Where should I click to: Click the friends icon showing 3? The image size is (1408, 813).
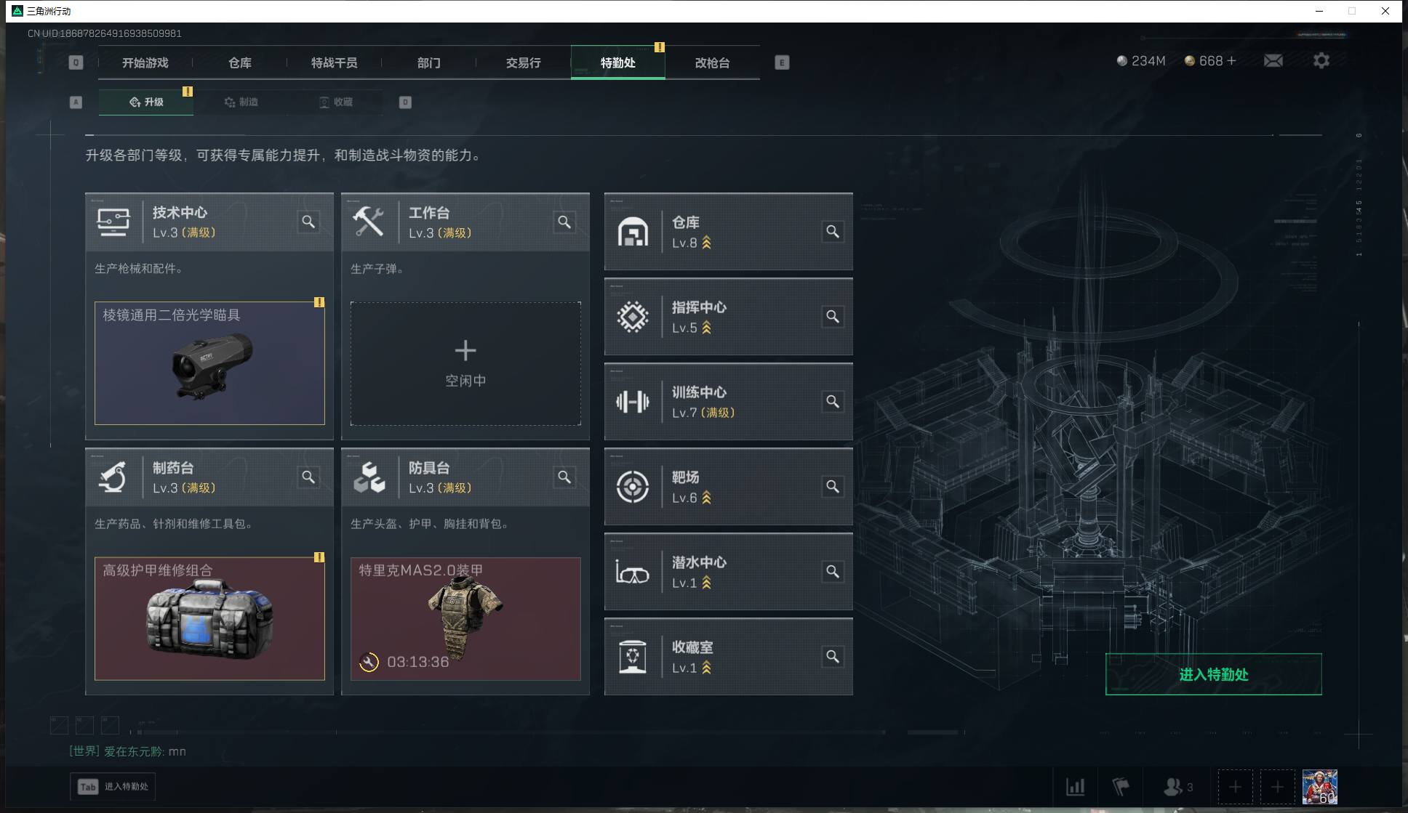coord(1178,787)
